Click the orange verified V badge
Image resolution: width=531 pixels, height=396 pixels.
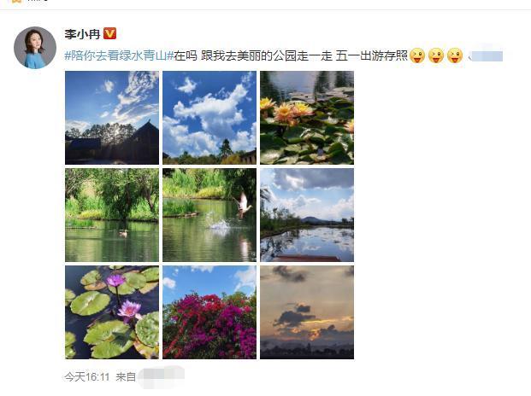[109, 33]
